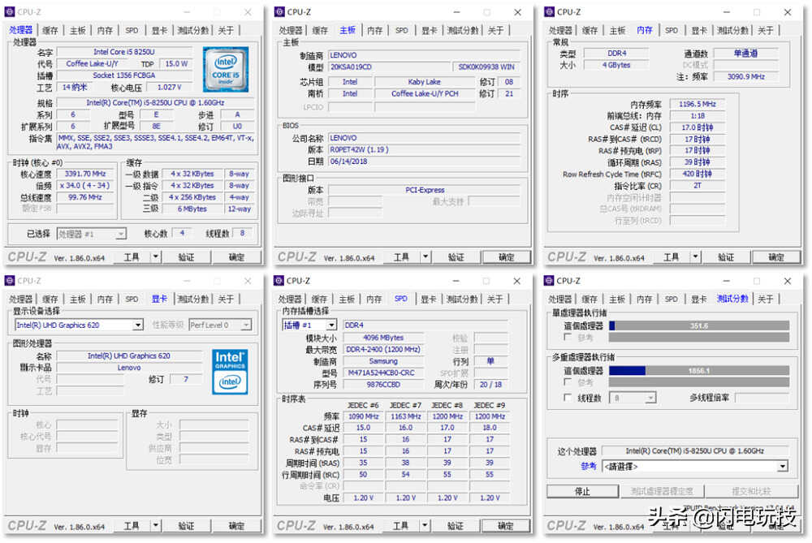Viewport: 812px width, 543px height.
Task: Click 提交和比较 button
Action: click(x=751, y=491)
